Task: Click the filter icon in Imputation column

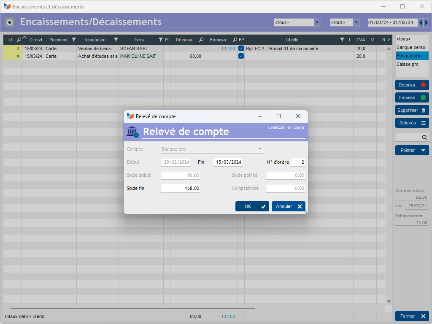Action: 116,40
